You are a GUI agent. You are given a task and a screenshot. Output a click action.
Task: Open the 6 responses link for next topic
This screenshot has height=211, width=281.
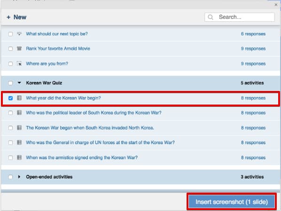pyautogui.click(x=253, y=34)
